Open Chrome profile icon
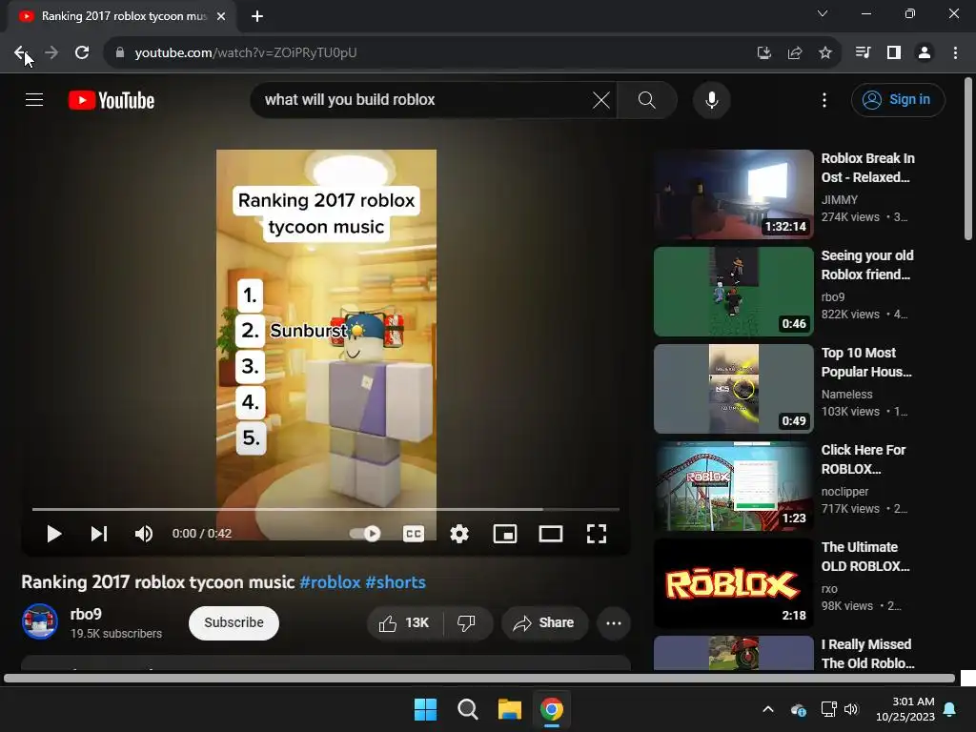The height and width of the screenshot is (732, 976). (925, 52)
